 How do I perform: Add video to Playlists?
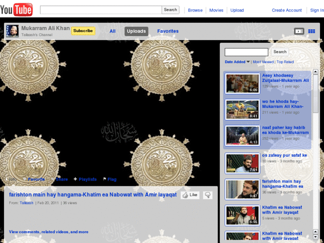85,179
